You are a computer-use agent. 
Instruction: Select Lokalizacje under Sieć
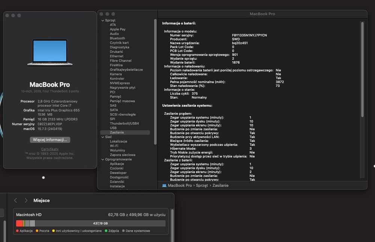118,141
